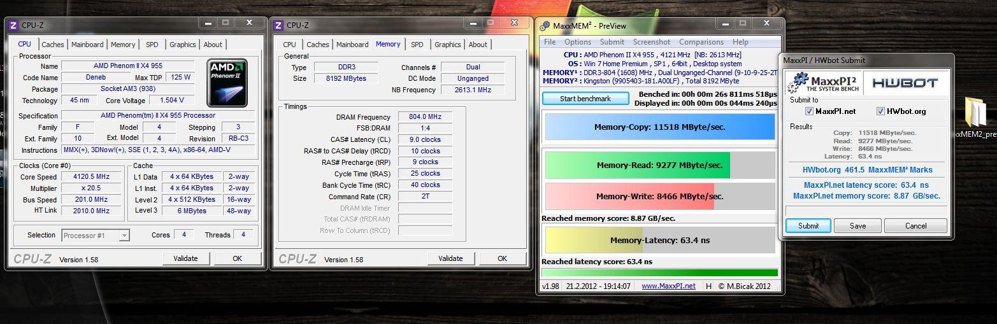Image resolution: width=997 pixels, height=324 pixels.
Task: Switch to Mainboard tab in first CPU-Z window
Action: tap(87, 45)
